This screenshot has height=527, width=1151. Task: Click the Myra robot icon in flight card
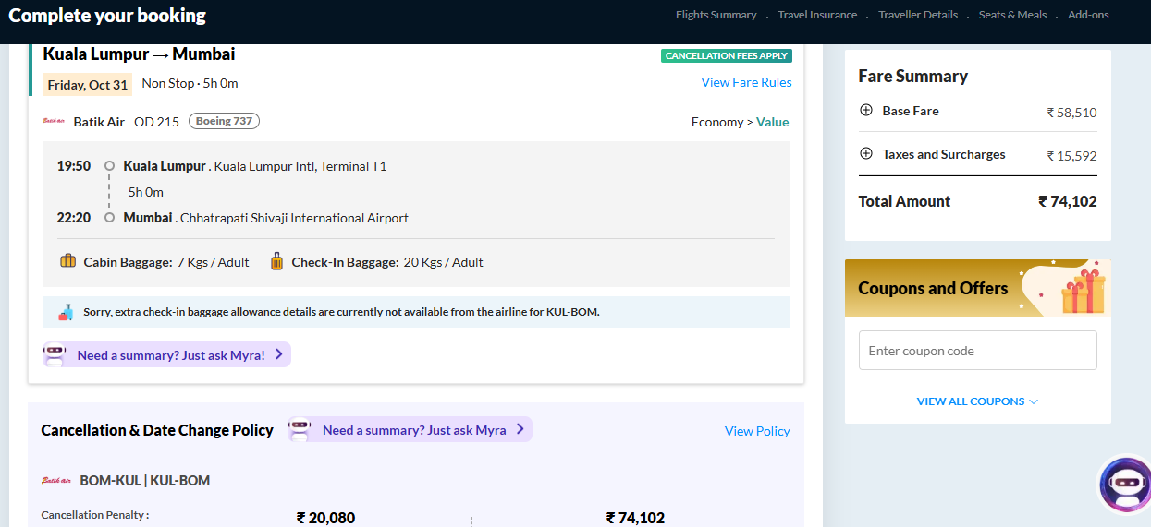[55, 354]
